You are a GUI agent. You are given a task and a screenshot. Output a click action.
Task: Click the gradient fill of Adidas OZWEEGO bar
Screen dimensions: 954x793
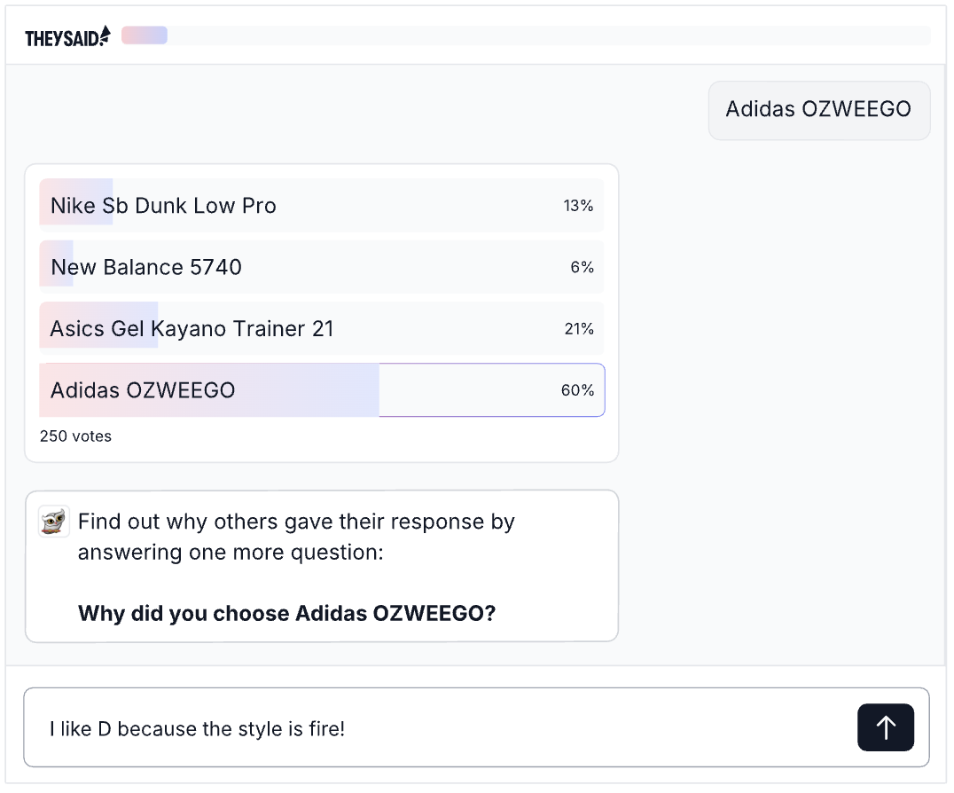[301, 390]
